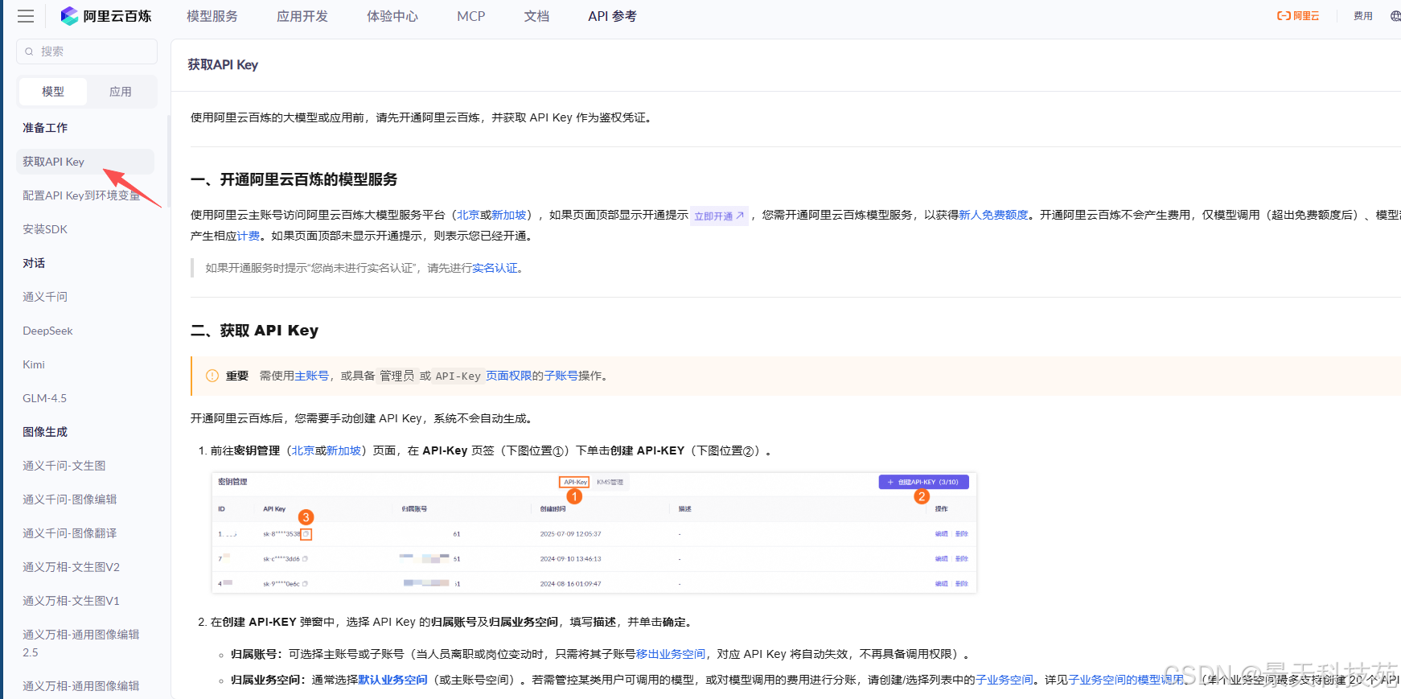Click 准备工作 section heading

point(45,128)
